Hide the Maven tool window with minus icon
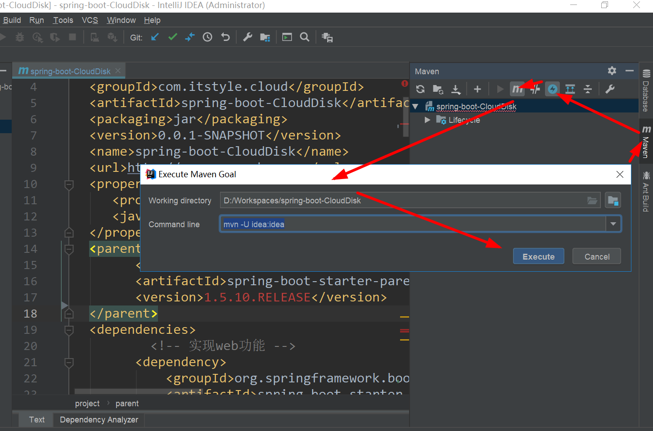The width and height of the screenshot is (653, 431). 630,71
